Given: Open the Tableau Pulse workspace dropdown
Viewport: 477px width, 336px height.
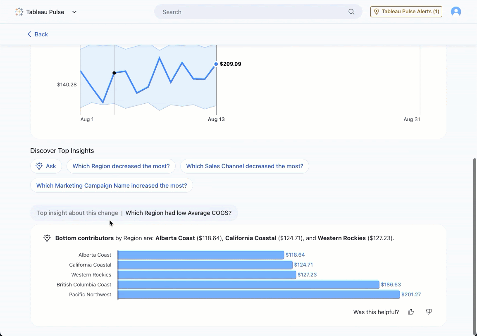Looking at the screenshot, I should coord(74,12).
